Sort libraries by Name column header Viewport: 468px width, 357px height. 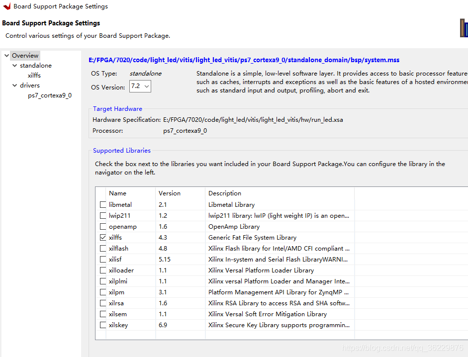point(117,193)
